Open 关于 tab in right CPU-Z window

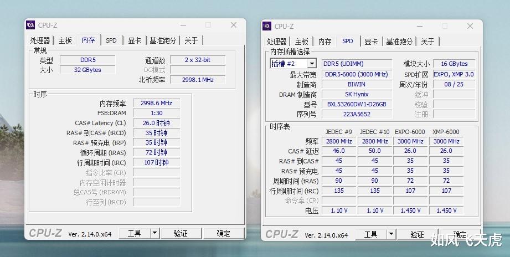click(427, 42)
